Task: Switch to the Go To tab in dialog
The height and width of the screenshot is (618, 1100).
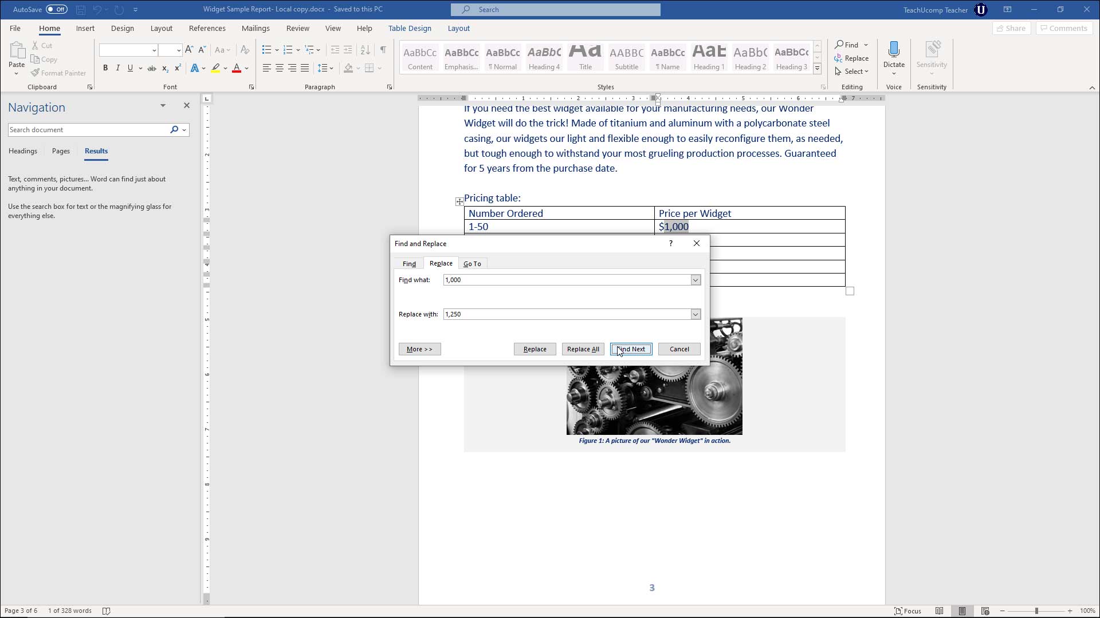Action: click(x=472, y=264)
